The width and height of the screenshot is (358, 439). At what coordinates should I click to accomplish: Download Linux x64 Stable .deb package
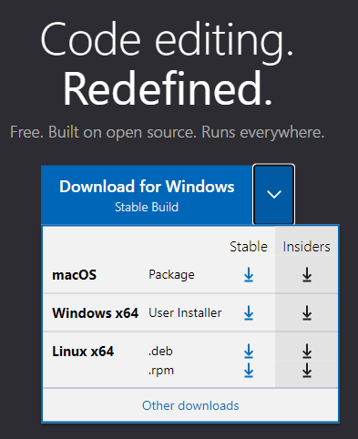(x=249, y=351)
